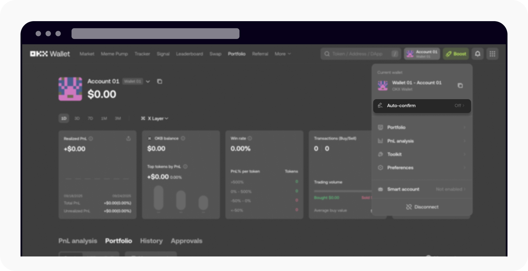Image resolution: width=528 pixels, height=271 pixels.
Task: Click the Auto-confirm pen icon
Action: coord(380,105)
